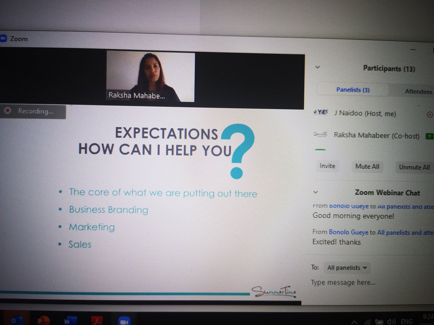
Task: Collapse the Participants panel chevron
Action: coord(317,66)
